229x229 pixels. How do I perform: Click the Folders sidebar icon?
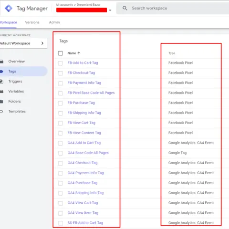1,102
